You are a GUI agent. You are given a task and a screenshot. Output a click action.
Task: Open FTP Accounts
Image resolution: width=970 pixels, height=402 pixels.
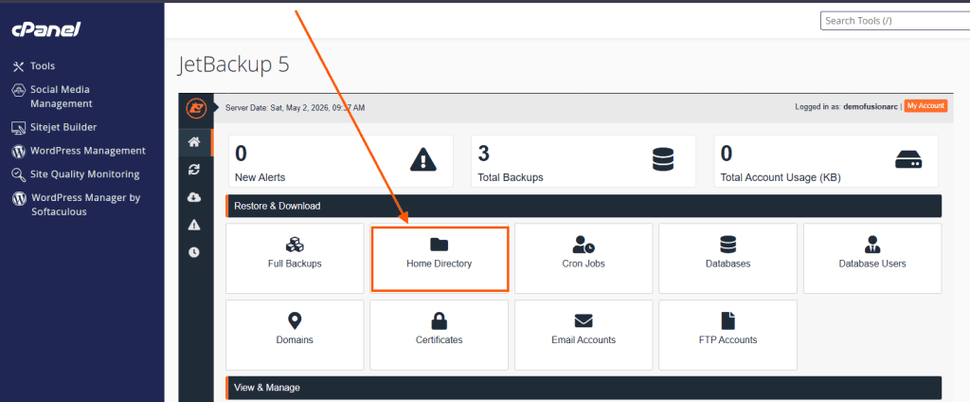point(728,335)
